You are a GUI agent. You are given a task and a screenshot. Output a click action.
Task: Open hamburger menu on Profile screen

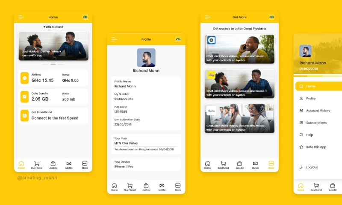pyautogui.click(x=114, y=39)
